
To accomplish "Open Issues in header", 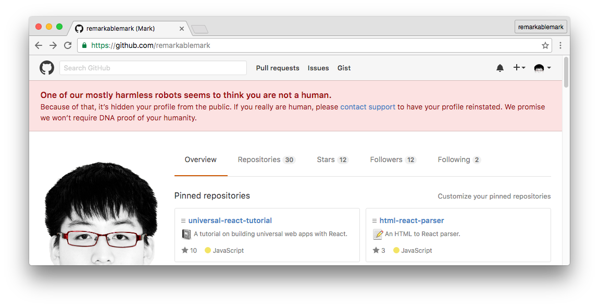I will coord(318,68).
